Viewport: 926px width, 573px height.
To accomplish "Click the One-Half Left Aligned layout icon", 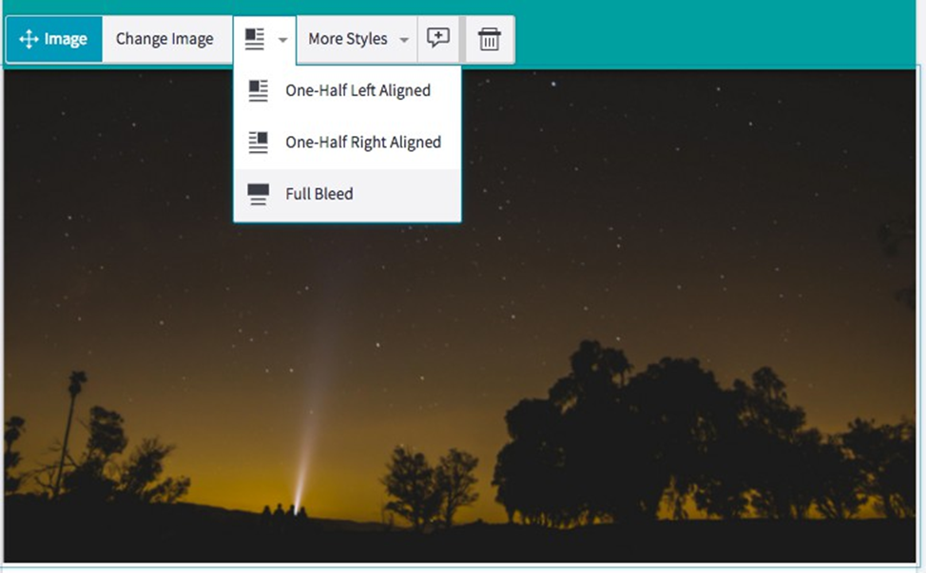I will click(x=258, y=91).
